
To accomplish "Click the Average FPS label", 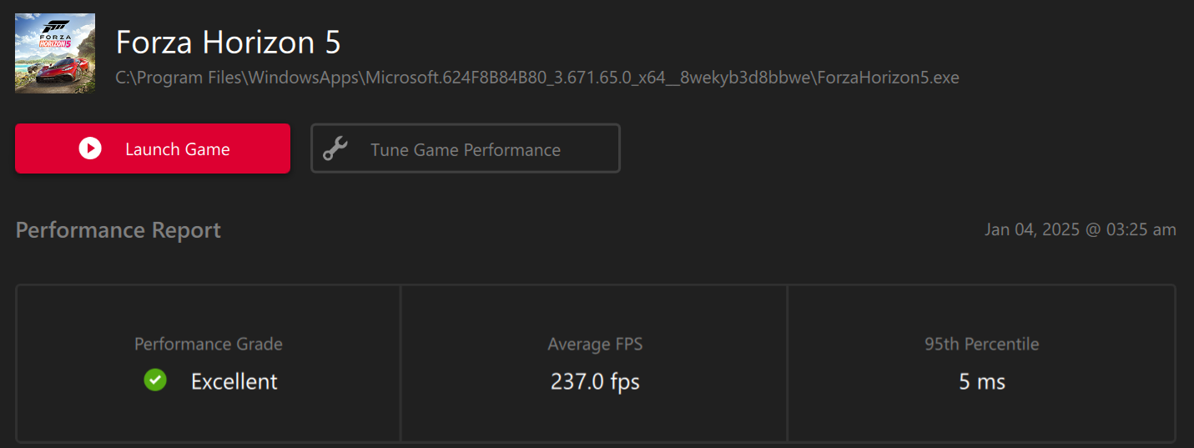I will point(595,344).
